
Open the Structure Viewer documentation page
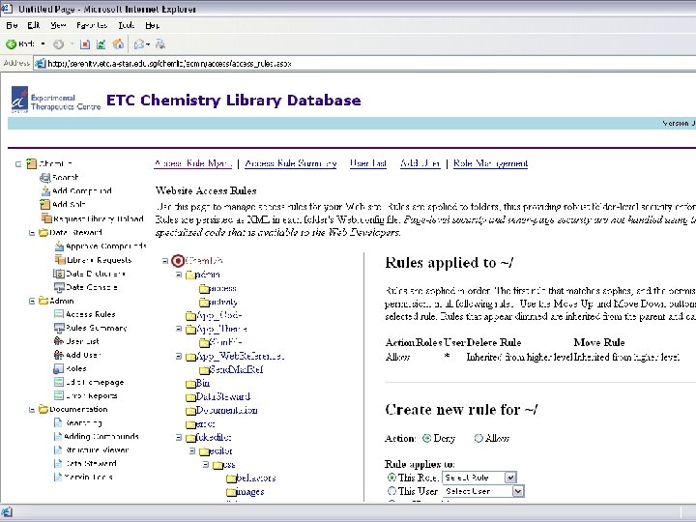[97, 449]
